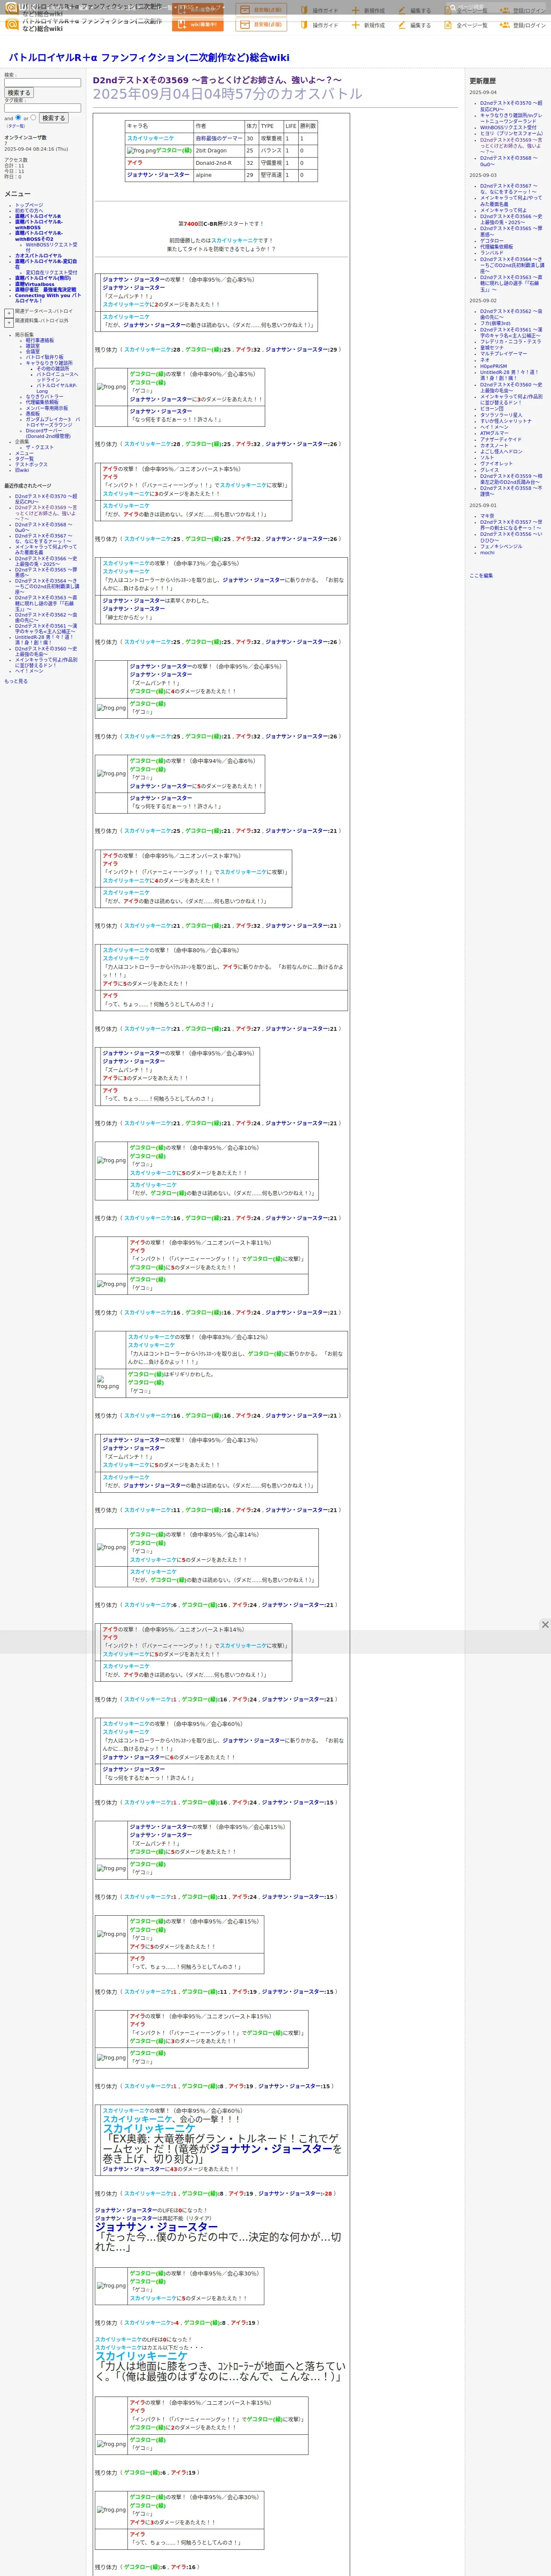Open 初めての方へ in the menu
Viewport: 551px width, 2576px height.
tap(29, 211)
